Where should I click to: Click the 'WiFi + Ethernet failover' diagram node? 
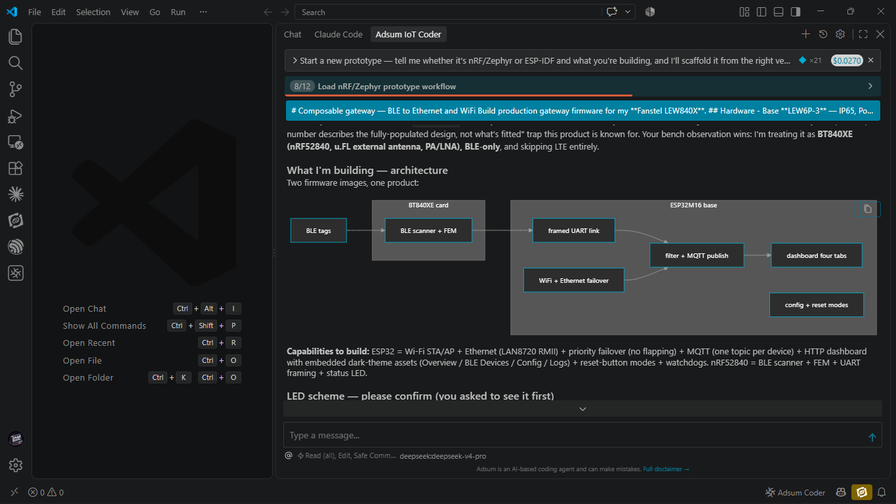point(574,280)
